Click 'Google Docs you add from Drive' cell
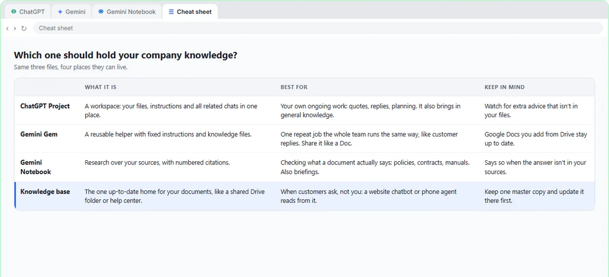 (x=536, y=139)
